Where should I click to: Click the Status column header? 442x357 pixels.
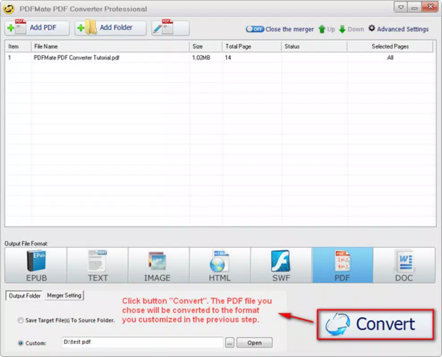click(314, 46)
